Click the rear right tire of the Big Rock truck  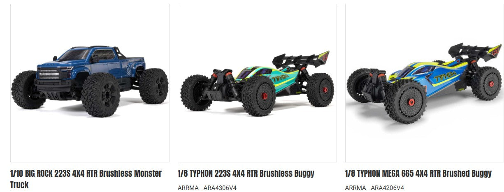coord(153,86)
